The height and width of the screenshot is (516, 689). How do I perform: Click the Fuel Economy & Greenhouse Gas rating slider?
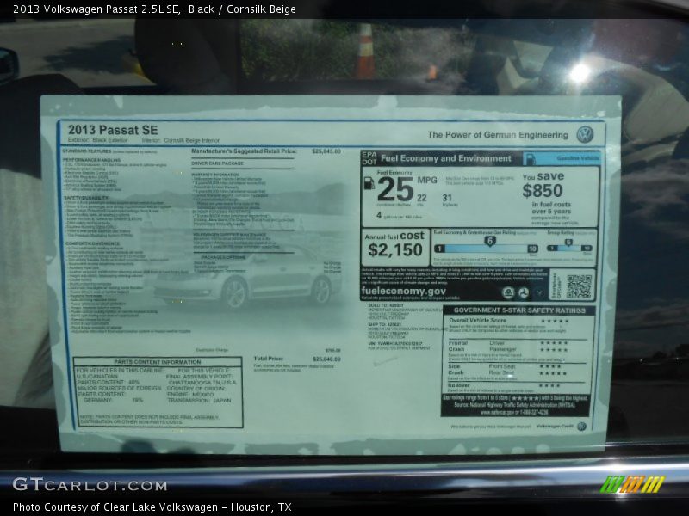tap(485, 248)
